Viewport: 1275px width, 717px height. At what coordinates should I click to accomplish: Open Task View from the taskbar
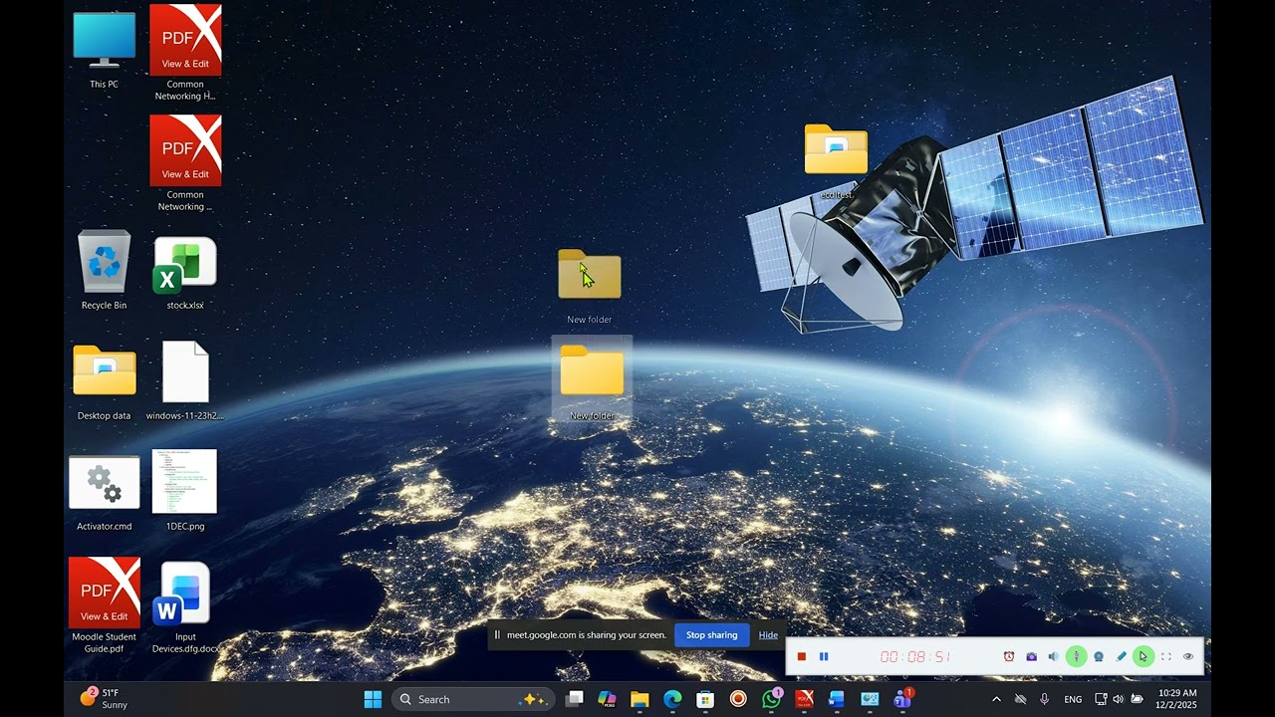point(574,699)
